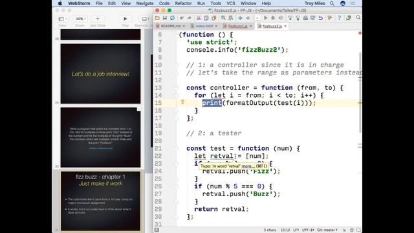
Task: Open Keynote 40% Zoom dropdown
Action: tap(80, 19)
